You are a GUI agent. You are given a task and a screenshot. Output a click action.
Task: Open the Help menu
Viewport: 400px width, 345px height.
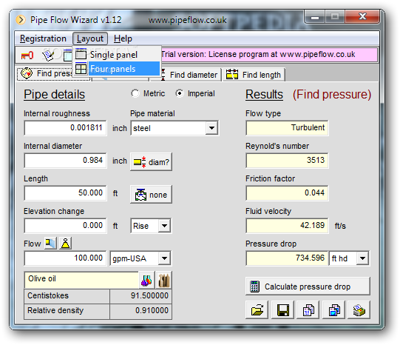(x=123, y=38)
